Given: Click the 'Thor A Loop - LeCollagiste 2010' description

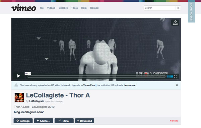Looking at the screenshot, I should [34, 107].
